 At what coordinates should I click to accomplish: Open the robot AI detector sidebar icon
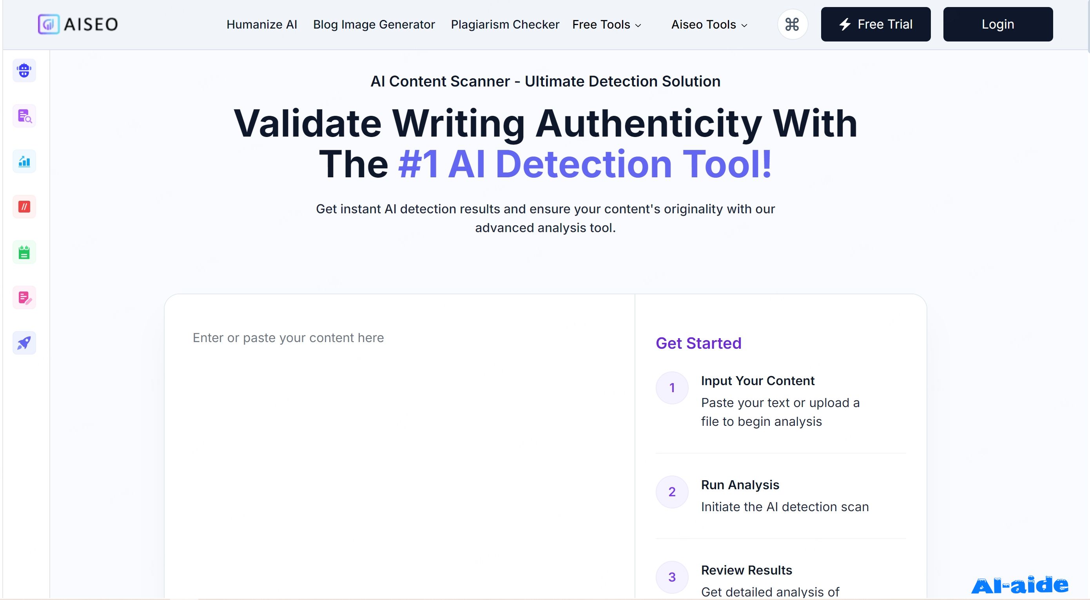pyautogui.click(x=24, y=70)
